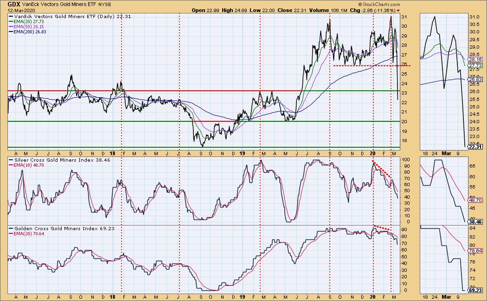The image size is (487, 301).
Task: Click the 12-Mar-2020 chart date
Action: click(21, 10)
